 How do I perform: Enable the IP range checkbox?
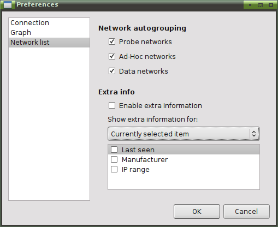pos(114,169)
